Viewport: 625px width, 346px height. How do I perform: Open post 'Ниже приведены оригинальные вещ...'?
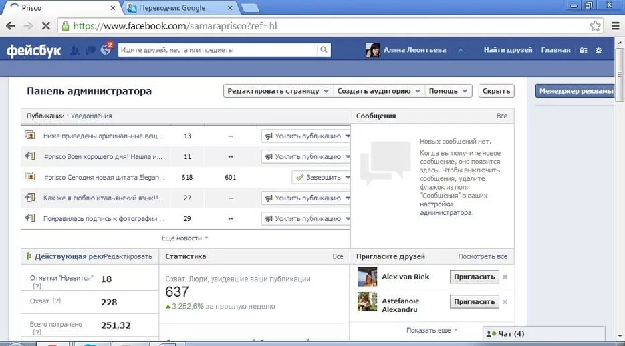103,136
